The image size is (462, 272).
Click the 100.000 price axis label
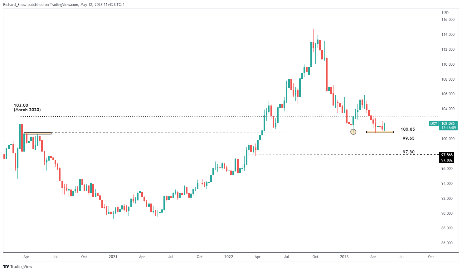pos(448,139)
